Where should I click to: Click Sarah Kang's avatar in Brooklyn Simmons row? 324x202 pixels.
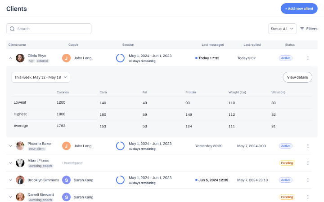pos(67,180)
